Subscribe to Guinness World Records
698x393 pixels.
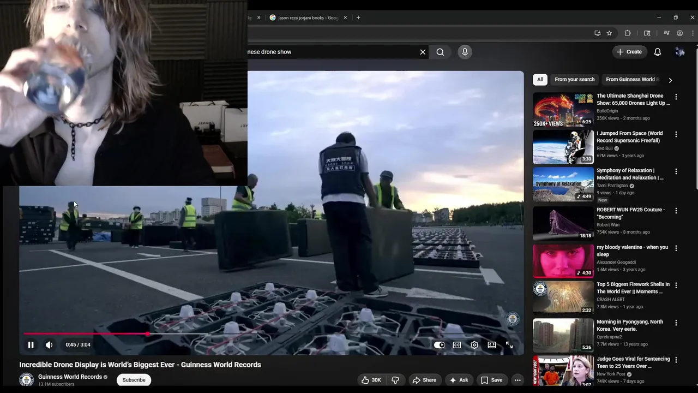(134, 380)
